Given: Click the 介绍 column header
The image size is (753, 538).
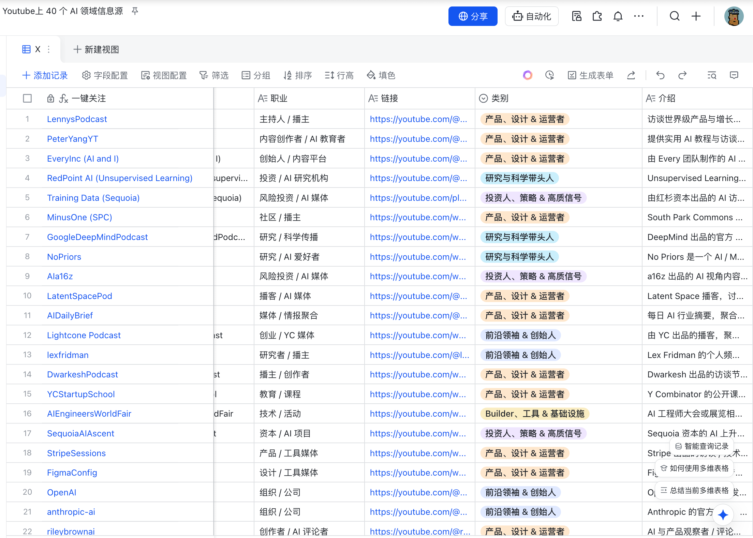Looking at the screenshot, I should (697, 99).
